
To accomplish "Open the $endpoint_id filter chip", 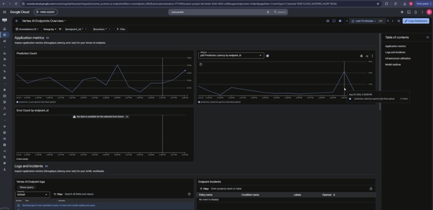I will coord(76,29).
